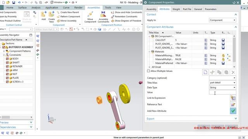The width and height of the screenshot is (248, 139).
Task: Click the Open folder icon in title bar
Action: (x=8, y=2)
